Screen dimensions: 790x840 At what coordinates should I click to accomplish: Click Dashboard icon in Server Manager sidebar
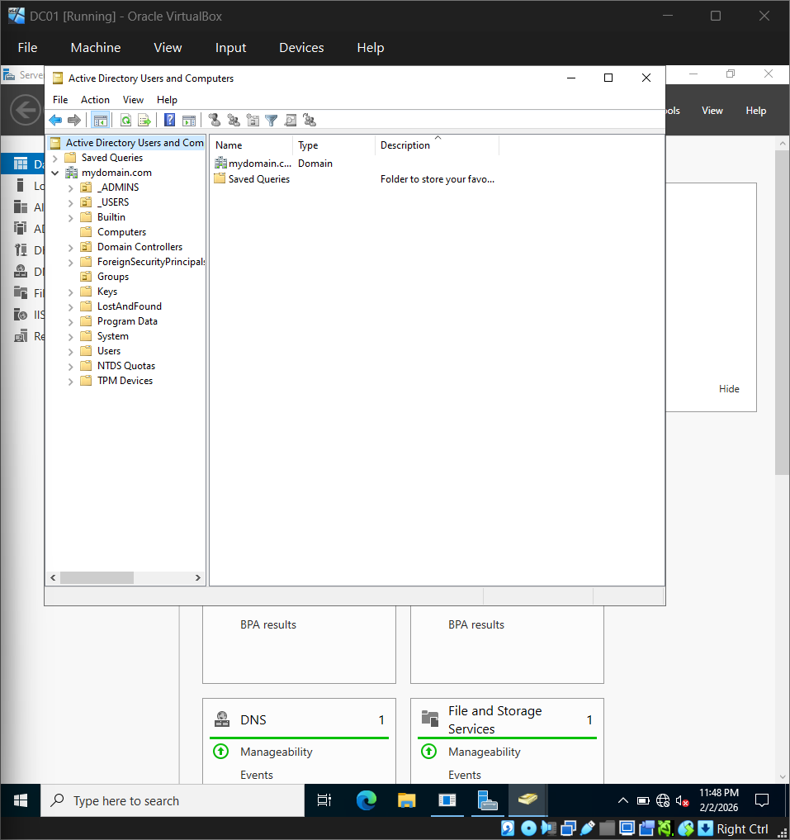(x=21, y=164)
